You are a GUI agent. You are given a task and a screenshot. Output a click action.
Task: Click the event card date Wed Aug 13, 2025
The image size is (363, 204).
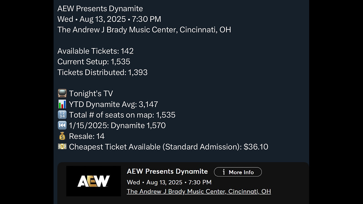169,182
